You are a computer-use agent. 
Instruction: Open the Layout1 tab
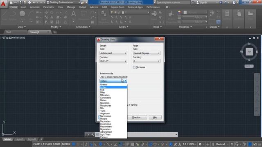(x=19, y=139)
